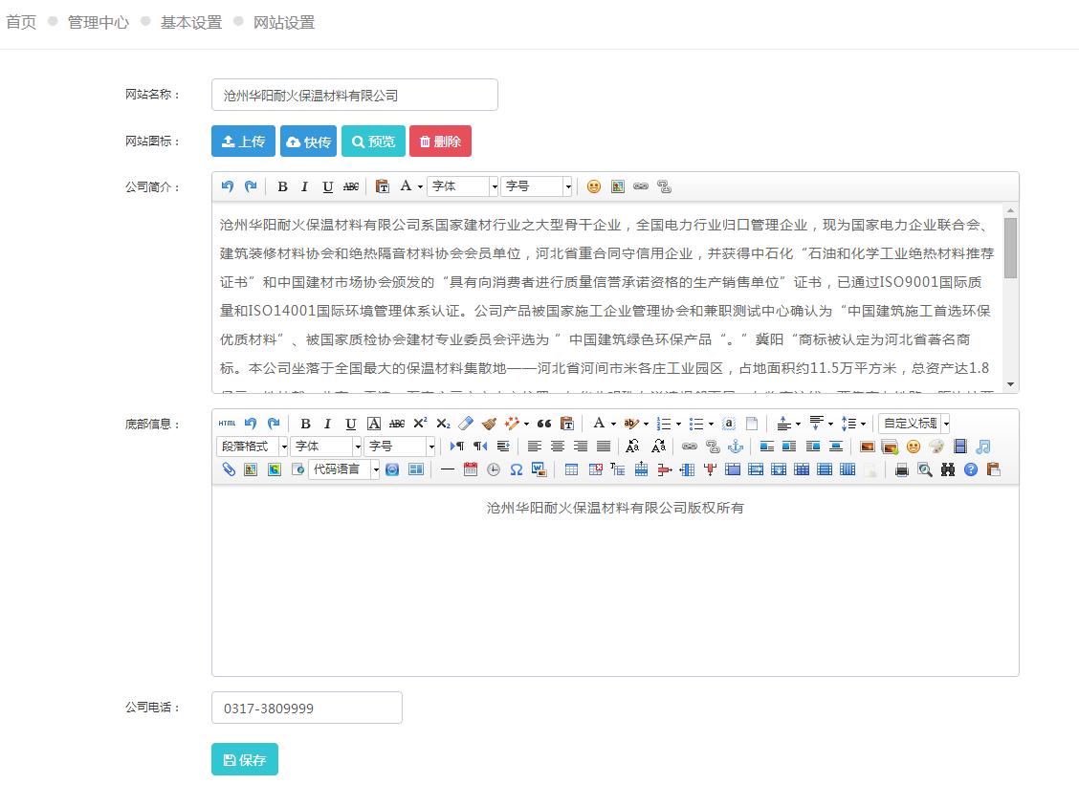This screenshot has width=1079, height=785.
Task: Open 管理中心 breadcrumb
Action: click(x=99, y=22)
